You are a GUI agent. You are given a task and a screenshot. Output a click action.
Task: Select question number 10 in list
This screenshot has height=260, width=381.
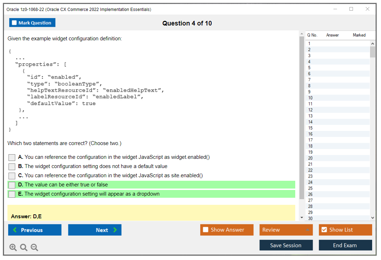tap(310, 98)
